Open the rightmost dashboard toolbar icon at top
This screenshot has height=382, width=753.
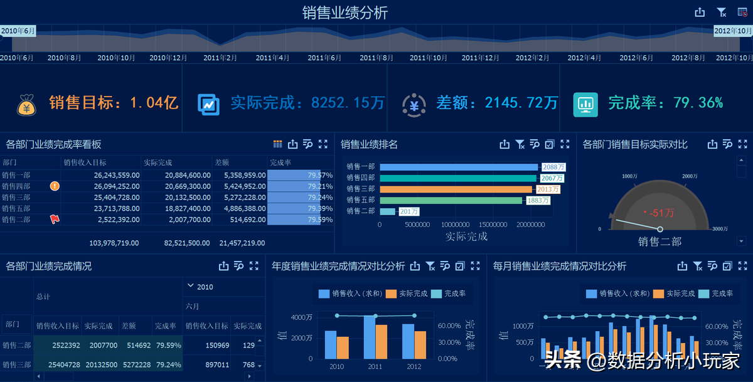tap(742, 12)
